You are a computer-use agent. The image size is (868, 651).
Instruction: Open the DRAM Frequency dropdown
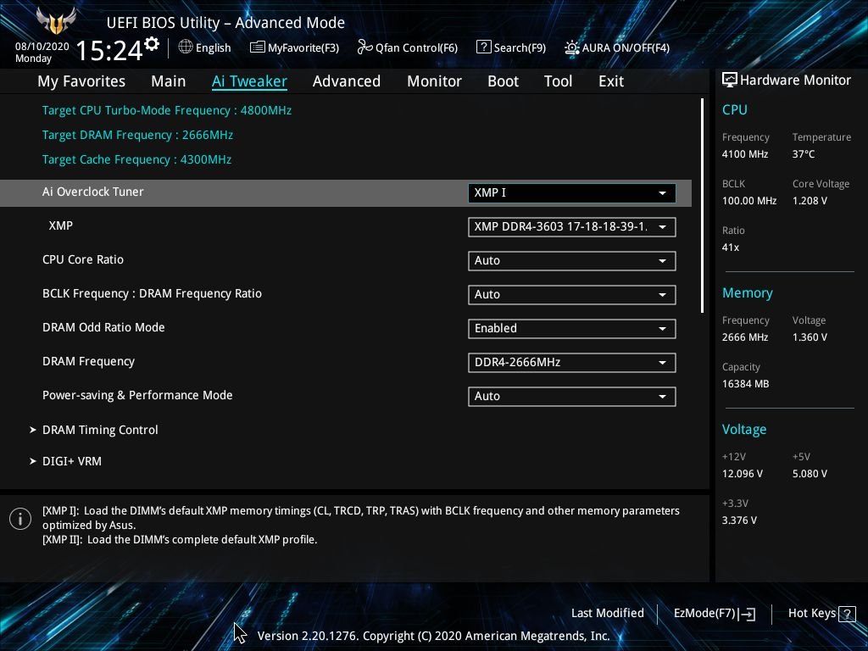pos(572,363)
